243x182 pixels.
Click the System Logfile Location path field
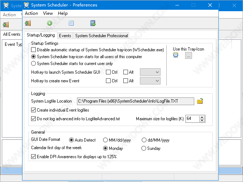click(135, 101)
